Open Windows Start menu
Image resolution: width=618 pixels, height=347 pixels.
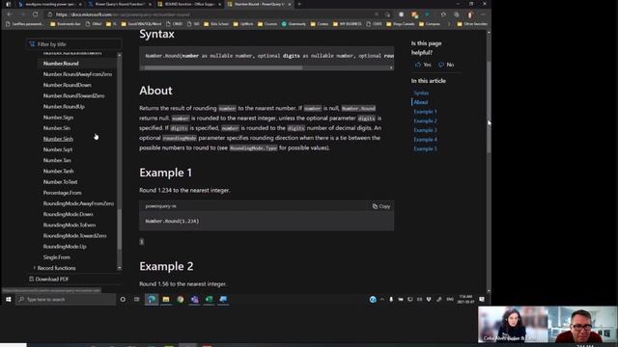point(9,300)
